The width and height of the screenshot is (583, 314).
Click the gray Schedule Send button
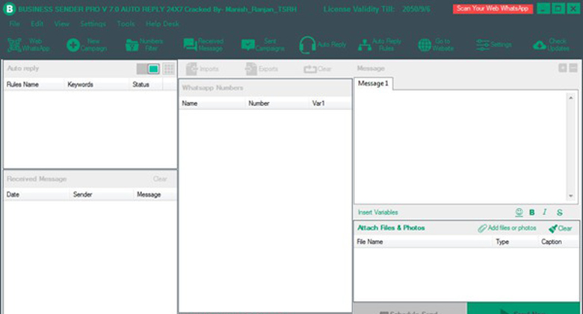(x=410, y=309)
